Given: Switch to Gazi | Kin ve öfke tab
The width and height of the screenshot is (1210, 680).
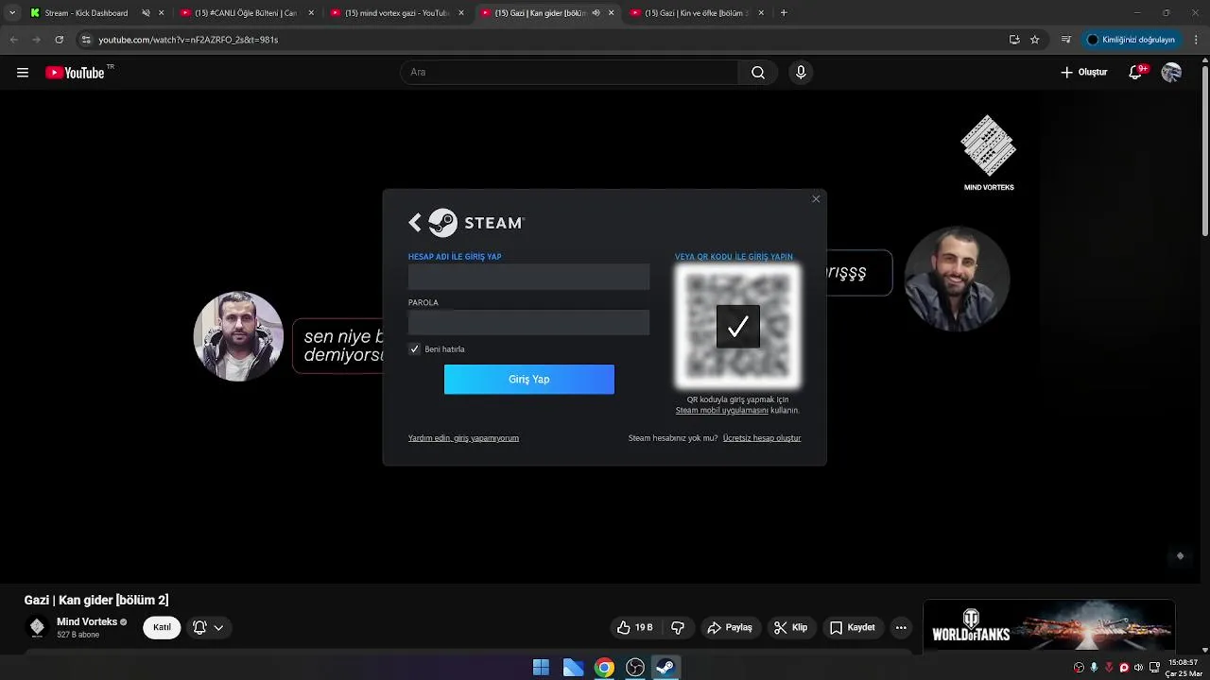Looking at the screenshot, I should (695, 13).
